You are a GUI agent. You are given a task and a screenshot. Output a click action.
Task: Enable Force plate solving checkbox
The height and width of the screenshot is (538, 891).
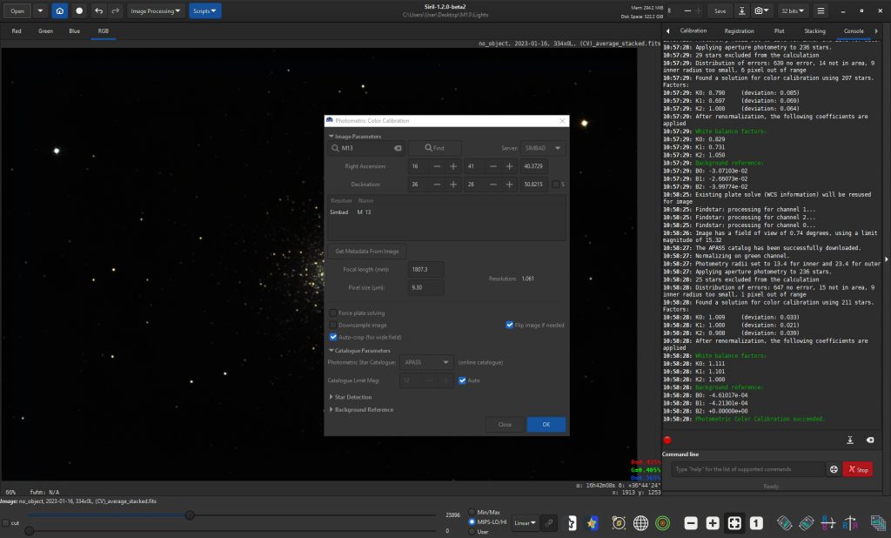pyautogui.click(x=333, y=313)
